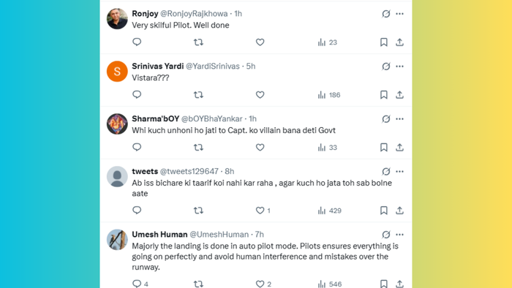Image resolution: width=512 pixels, height=288 pixels.
Task: Retweet the tweet by tweets129647
Action: 198,211
